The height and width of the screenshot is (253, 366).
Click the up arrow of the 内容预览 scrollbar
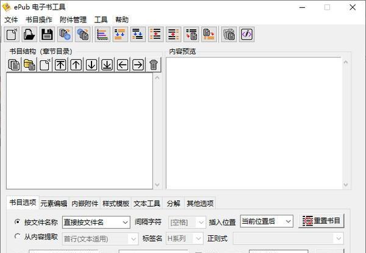(x=346, y=62)
